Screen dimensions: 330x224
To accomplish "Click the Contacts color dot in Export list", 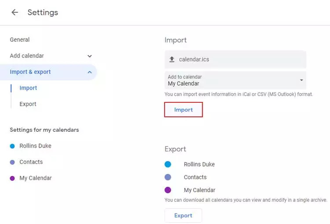I will pos(168,177).
